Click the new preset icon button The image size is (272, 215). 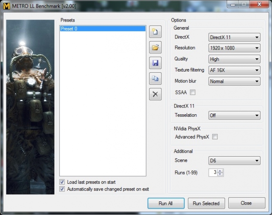point(155,32)
